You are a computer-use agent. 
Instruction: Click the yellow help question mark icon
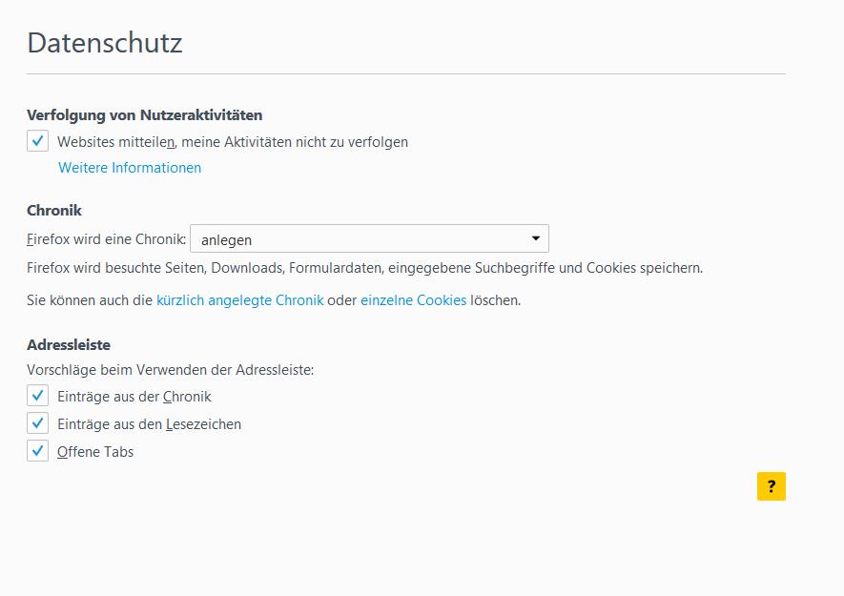pyautogui.click(x=771, y=486)
